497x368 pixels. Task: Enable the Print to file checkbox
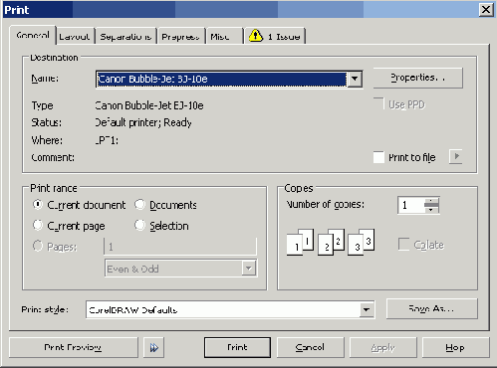pos(378,157)
